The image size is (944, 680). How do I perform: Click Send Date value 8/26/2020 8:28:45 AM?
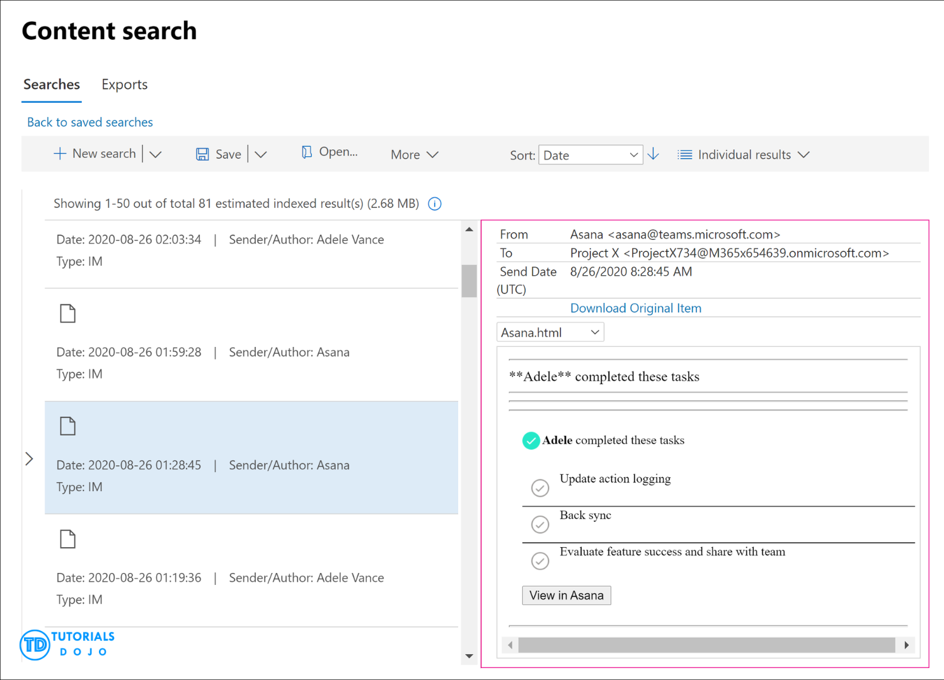pos(631,272)
